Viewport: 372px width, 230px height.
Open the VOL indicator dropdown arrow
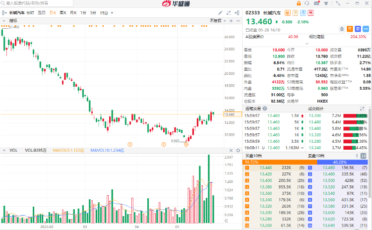click(4, 150)
